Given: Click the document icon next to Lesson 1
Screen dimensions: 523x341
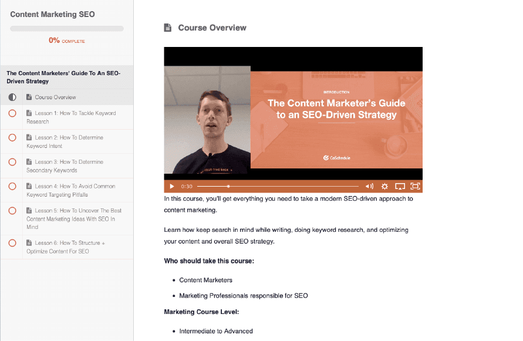Looking at the screenshot, I should pos(29,113).
